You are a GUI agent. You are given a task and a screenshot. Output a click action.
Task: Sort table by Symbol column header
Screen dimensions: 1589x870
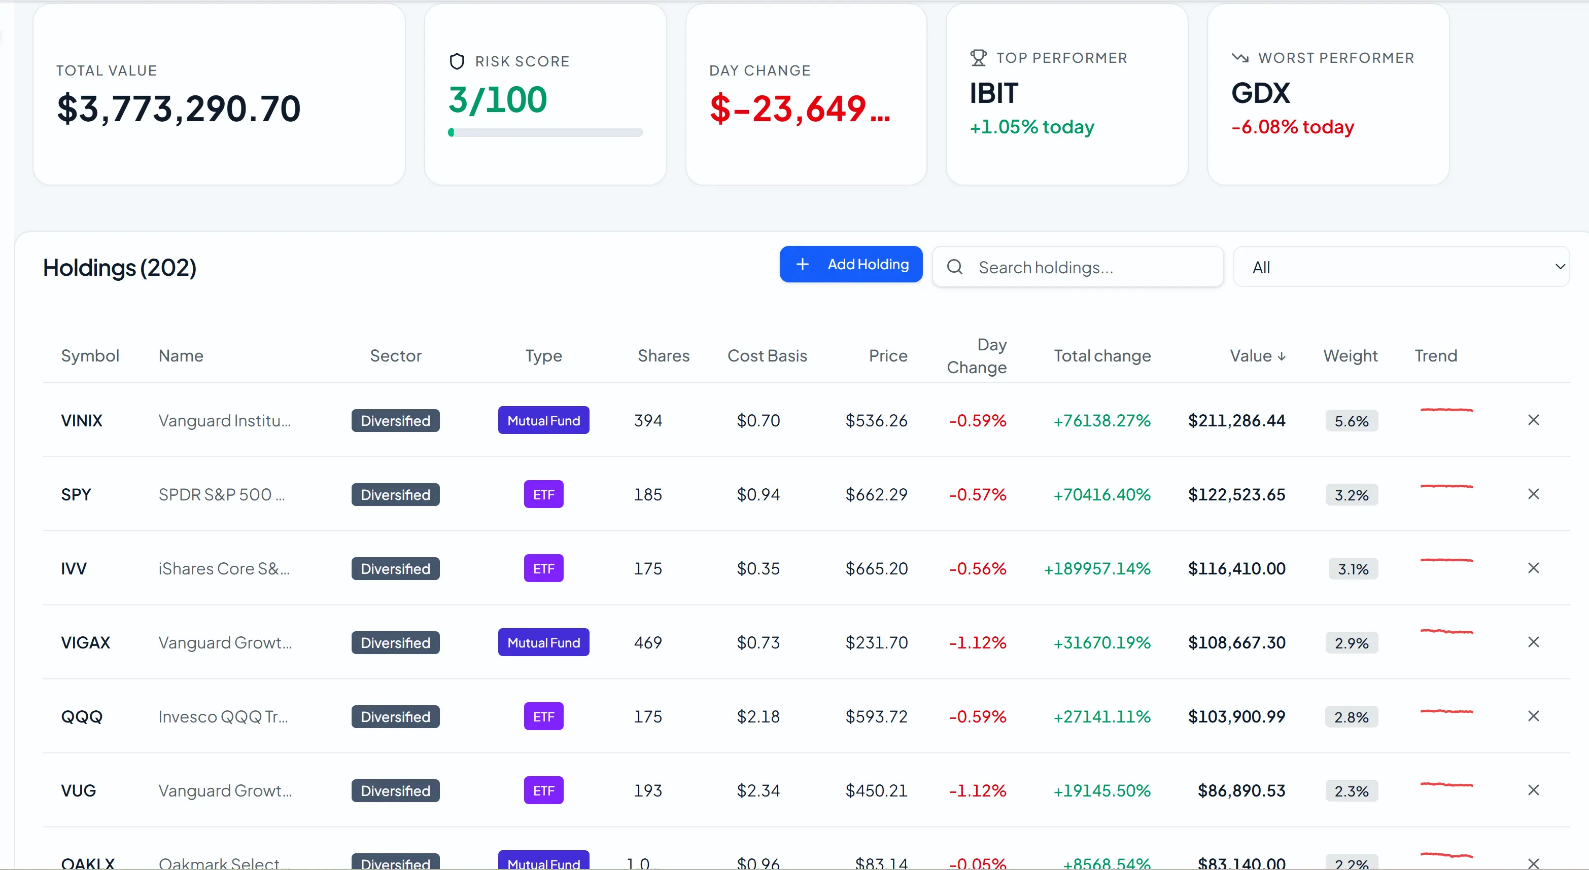90,356
